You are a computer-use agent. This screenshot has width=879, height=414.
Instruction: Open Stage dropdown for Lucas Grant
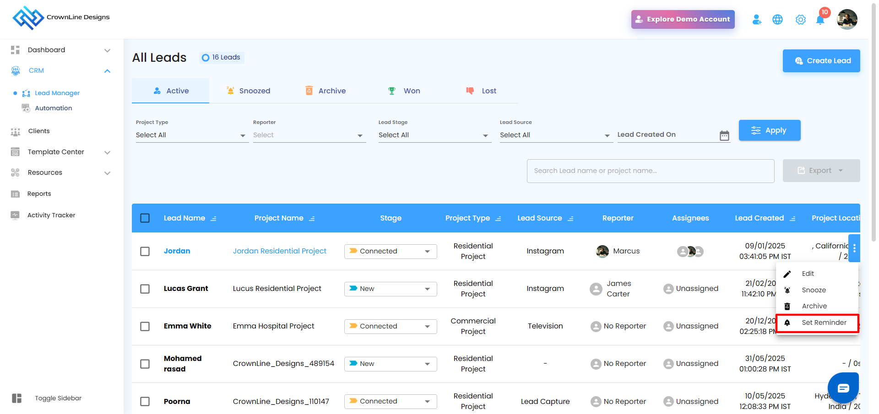(x=391, y=289)
